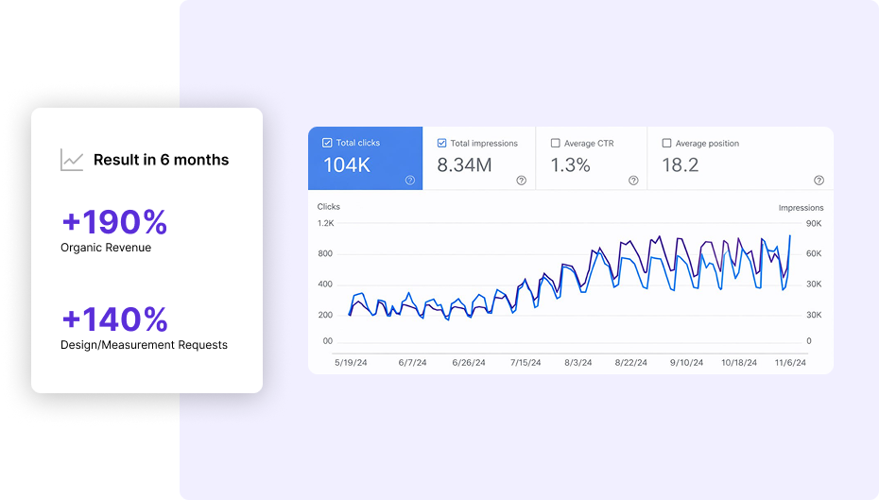This screenshot has height=500, width=879.
Task: Click help icon in Total clicks card
Action: pos(410,181)
